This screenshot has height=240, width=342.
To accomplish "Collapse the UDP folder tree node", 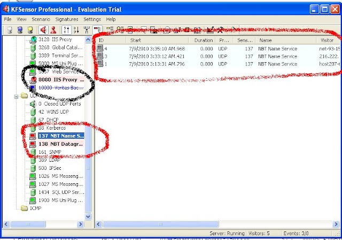I will (x=16, y=96).
